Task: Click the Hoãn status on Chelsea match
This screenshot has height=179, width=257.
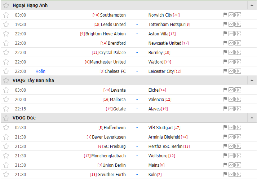Action: point(40,71)
